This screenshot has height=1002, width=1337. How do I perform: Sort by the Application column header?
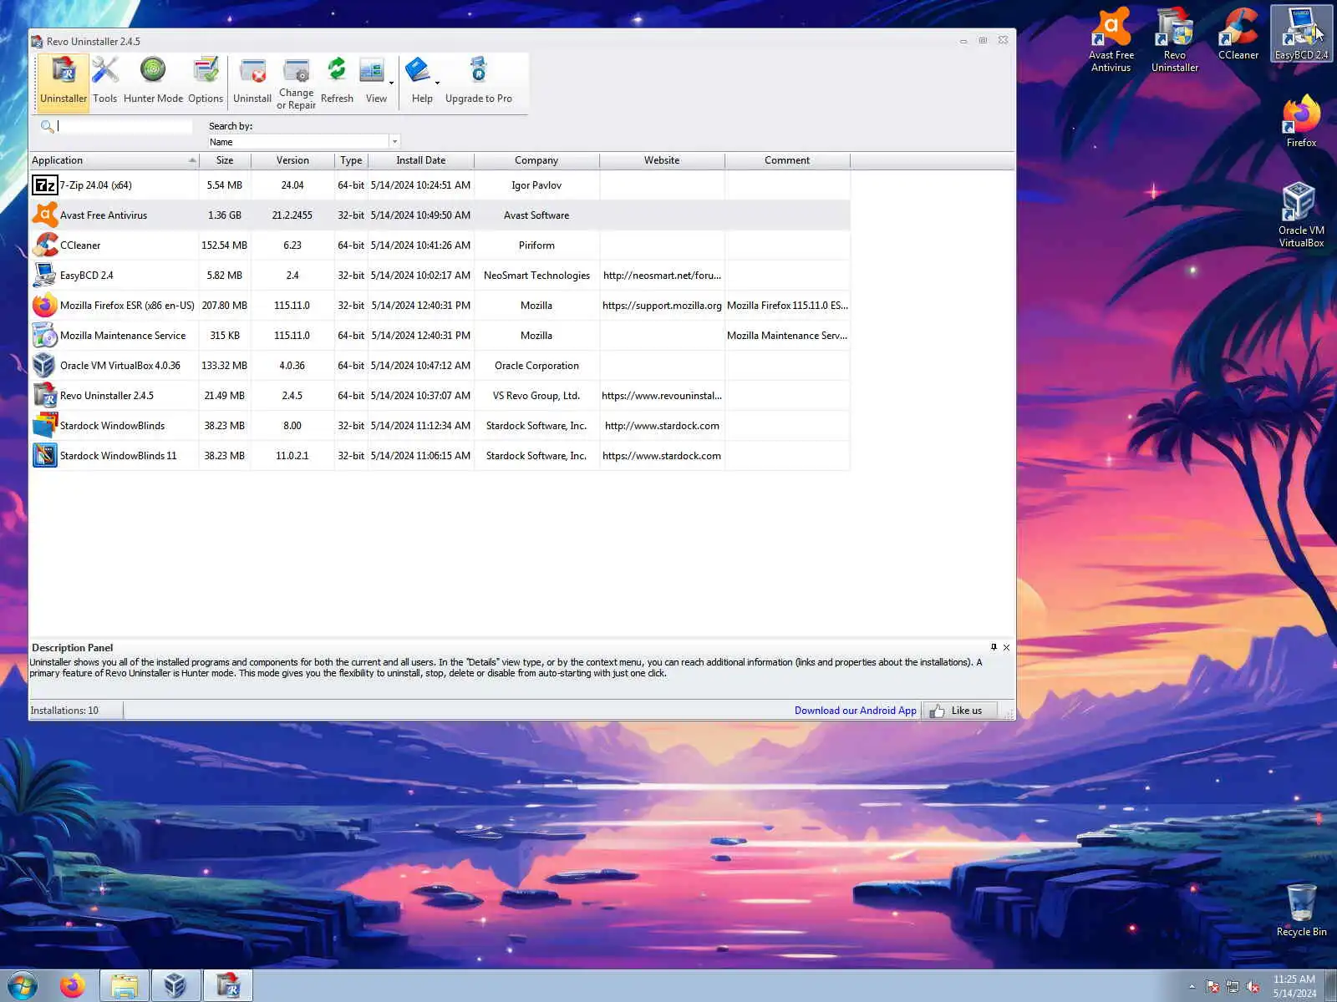click(114, 160)
